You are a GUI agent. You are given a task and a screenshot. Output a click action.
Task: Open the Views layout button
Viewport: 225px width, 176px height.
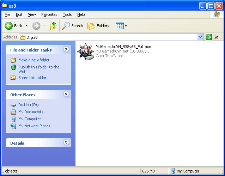(x=120, y=26)
